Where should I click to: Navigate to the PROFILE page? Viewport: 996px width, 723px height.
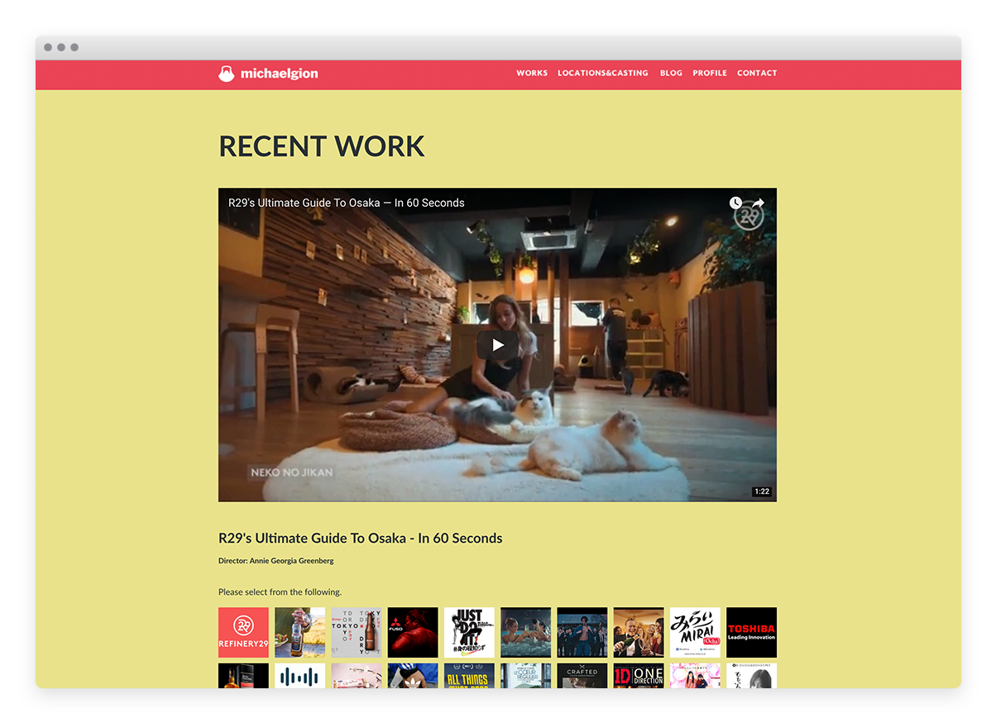click(x=710, y=74)
